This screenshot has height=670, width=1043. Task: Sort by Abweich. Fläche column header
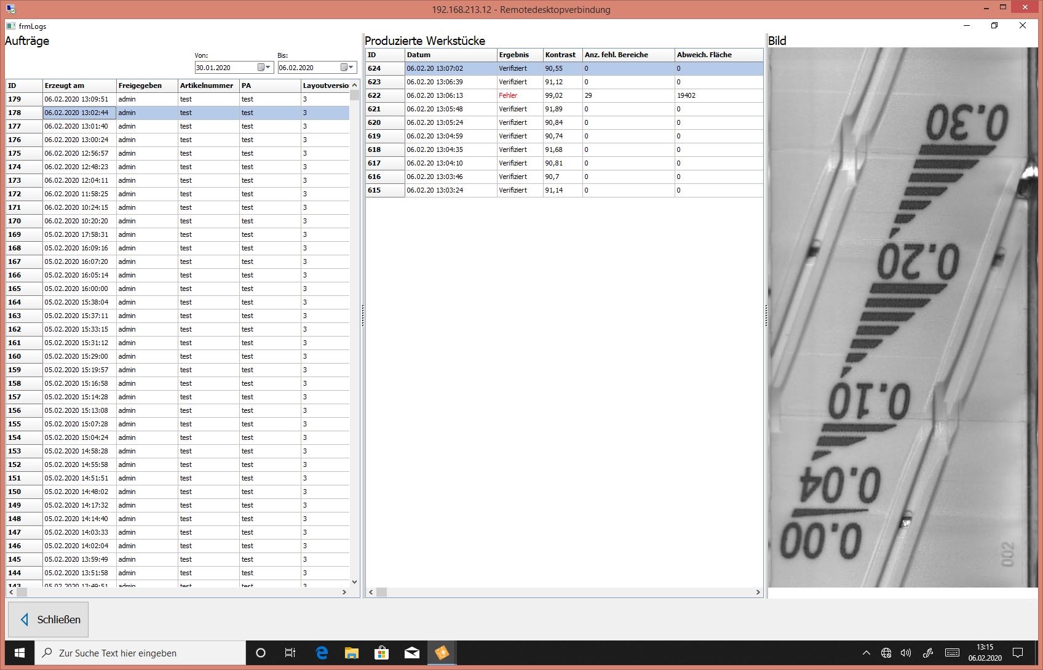point(718,55)
